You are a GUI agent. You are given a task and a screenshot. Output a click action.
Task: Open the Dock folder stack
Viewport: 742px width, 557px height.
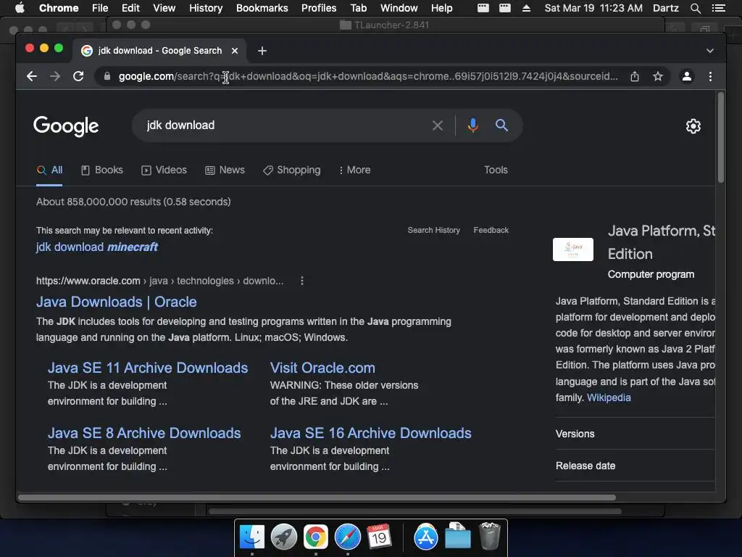(458, 536)
